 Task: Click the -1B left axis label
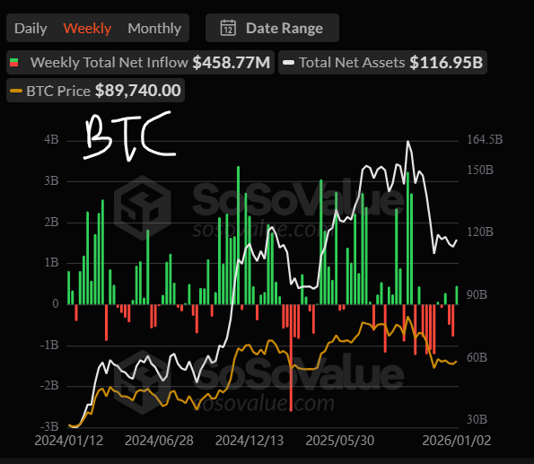point(49,345)
